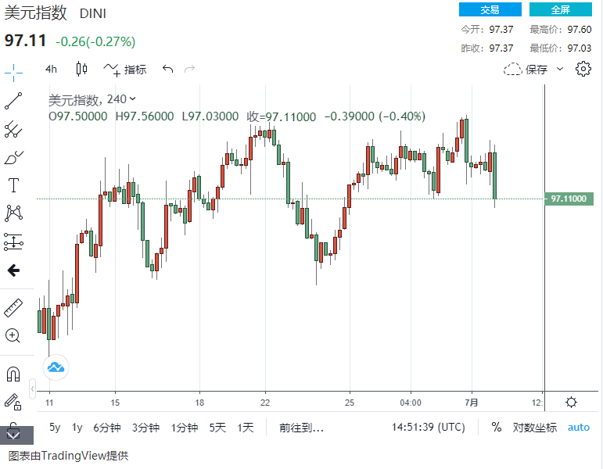Select the trend line drawing tool
This screenshot has width=603, height=469.
point(13,101)
